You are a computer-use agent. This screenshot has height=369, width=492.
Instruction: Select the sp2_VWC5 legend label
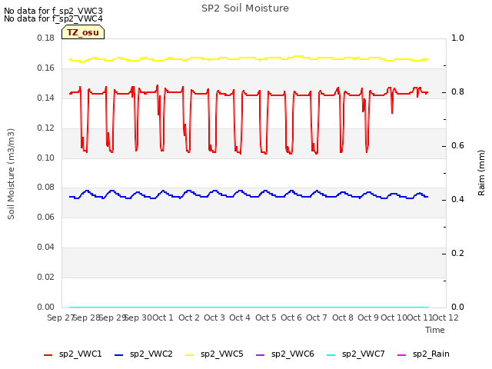222,354
